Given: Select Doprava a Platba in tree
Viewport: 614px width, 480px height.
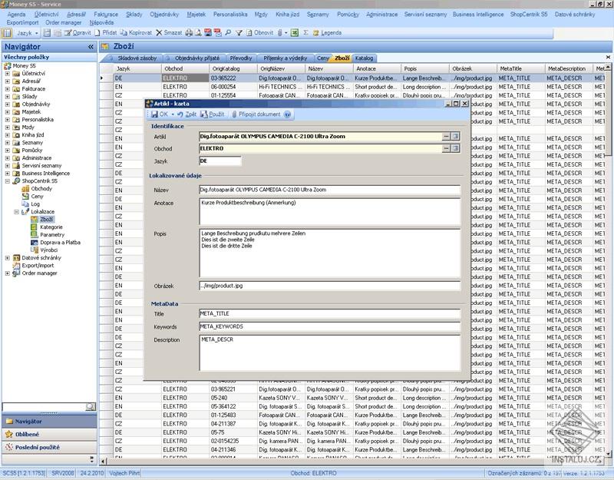Looking at the screenshot, I should click(61, 243).
